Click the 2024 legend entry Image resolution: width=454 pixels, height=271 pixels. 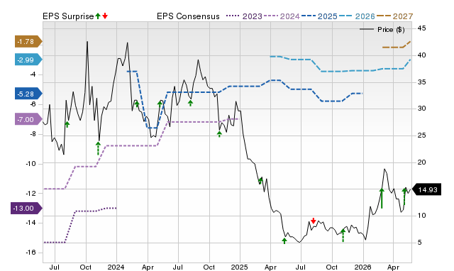[x=282, y=16]
